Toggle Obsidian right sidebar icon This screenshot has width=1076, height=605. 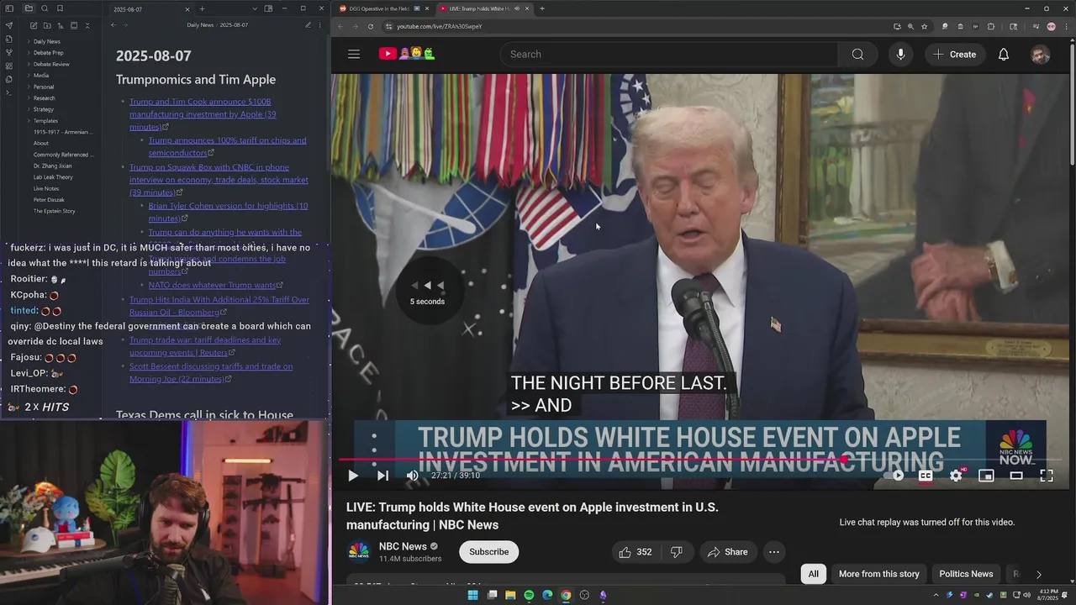point(268,8)
